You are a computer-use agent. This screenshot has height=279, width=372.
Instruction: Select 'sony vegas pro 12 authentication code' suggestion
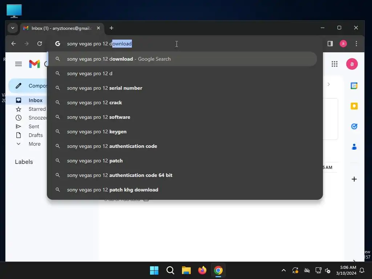[182, 146]
